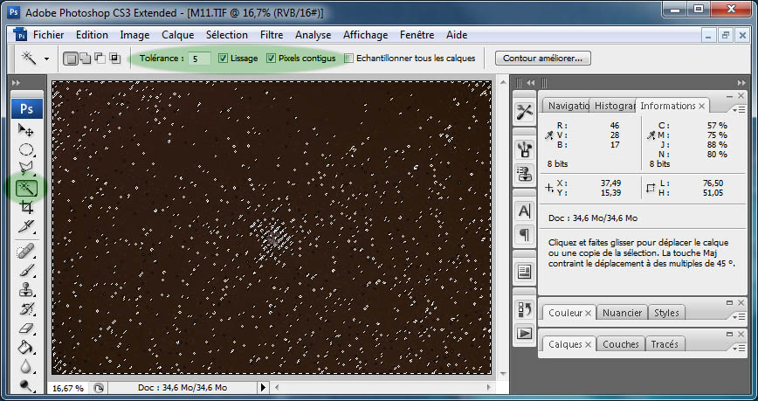Image resolution: width=758 pixels, height=401 pixels.
Task: Click the 16,67 % zoom field
Action: [x=68, y=388]
